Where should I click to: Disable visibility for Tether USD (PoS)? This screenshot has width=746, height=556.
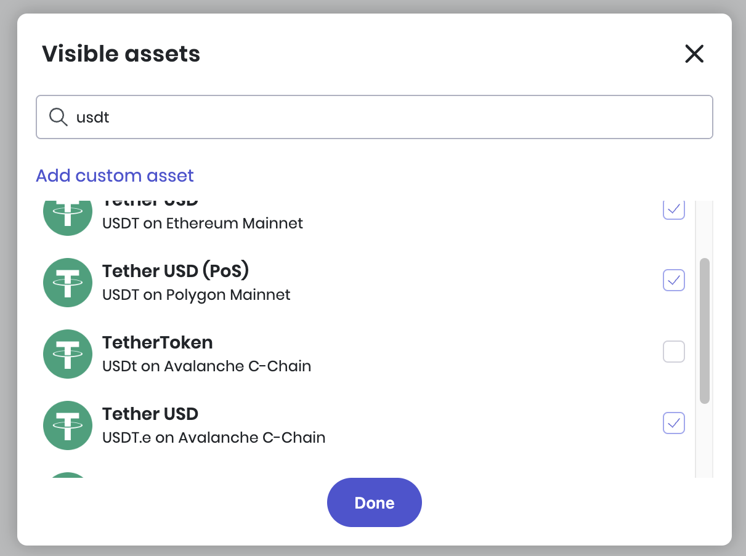click(674, 280)
